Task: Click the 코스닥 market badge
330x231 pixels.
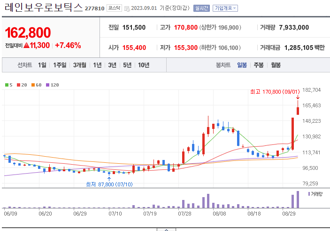Action: pos(114,8)
